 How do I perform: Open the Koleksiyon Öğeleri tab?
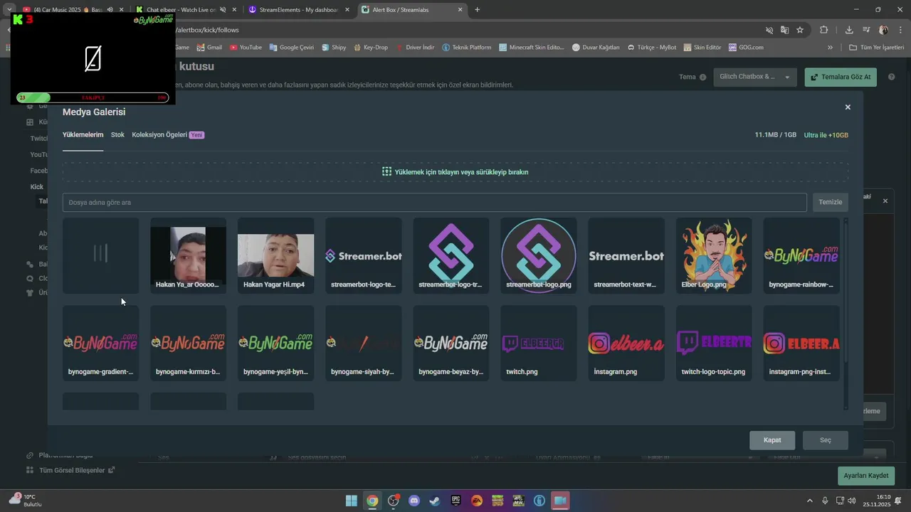pos(168,134)
